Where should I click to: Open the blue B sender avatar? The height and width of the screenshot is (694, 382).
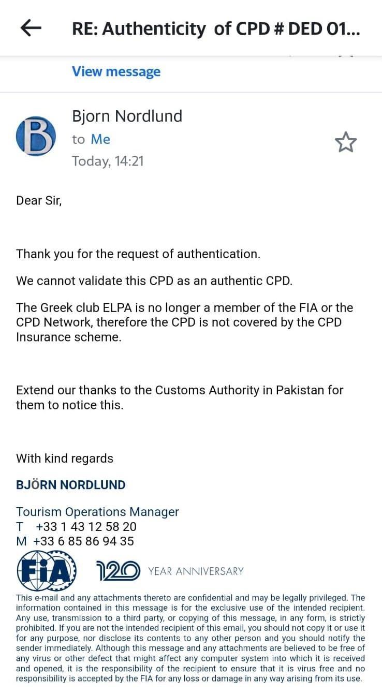pyautogui.click(x=36, y=136)
